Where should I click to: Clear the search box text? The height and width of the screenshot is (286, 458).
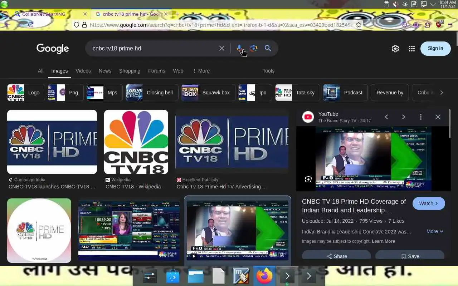(x=222, y=48)
